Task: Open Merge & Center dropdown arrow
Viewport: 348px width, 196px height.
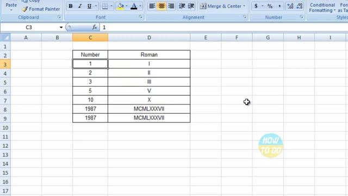Action: click(x=244, y=6)
